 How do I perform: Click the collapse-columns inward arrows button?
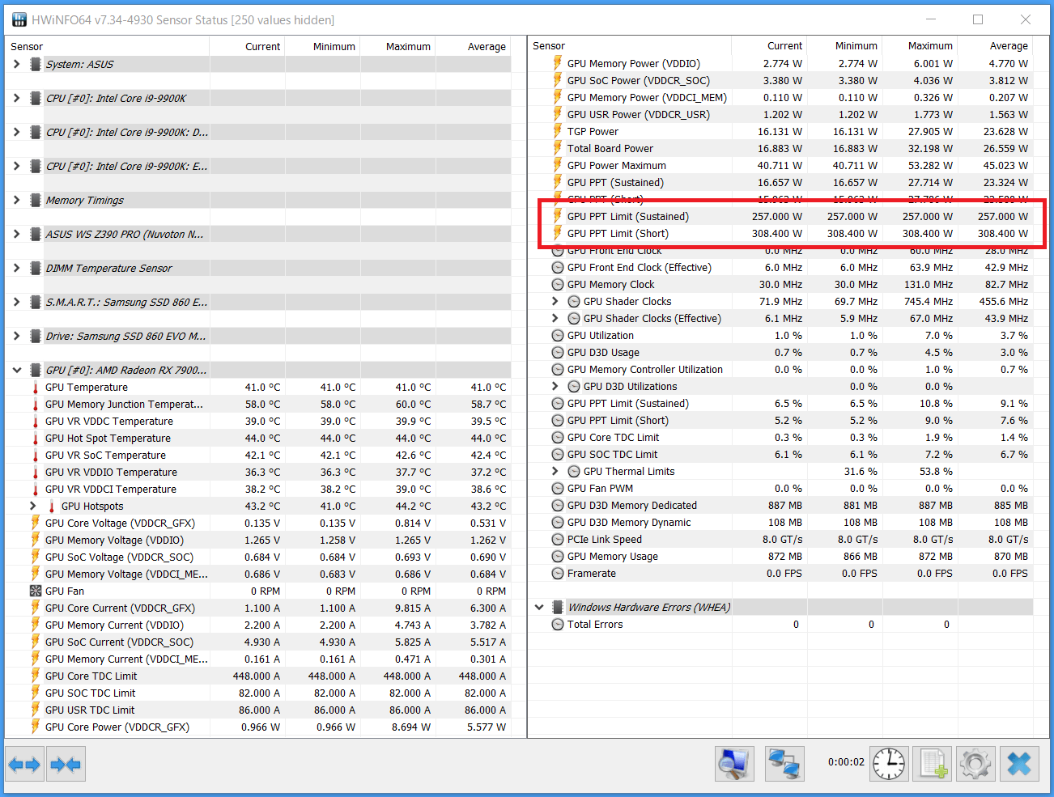[66, 764]
